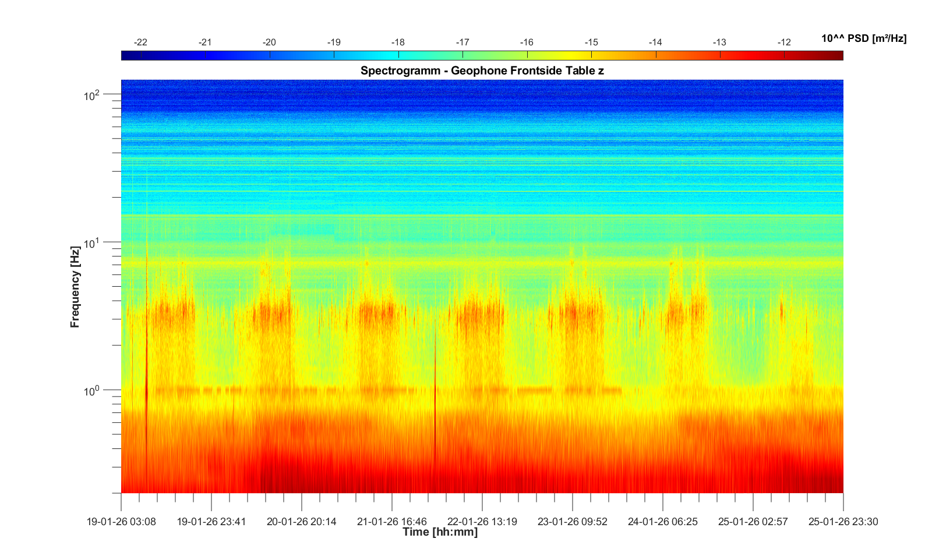Select the dark blue end of the colorbar
Image resolution: width=932 pixels, height=549 pixels.
pyautogui.click(x=127, y=55)
